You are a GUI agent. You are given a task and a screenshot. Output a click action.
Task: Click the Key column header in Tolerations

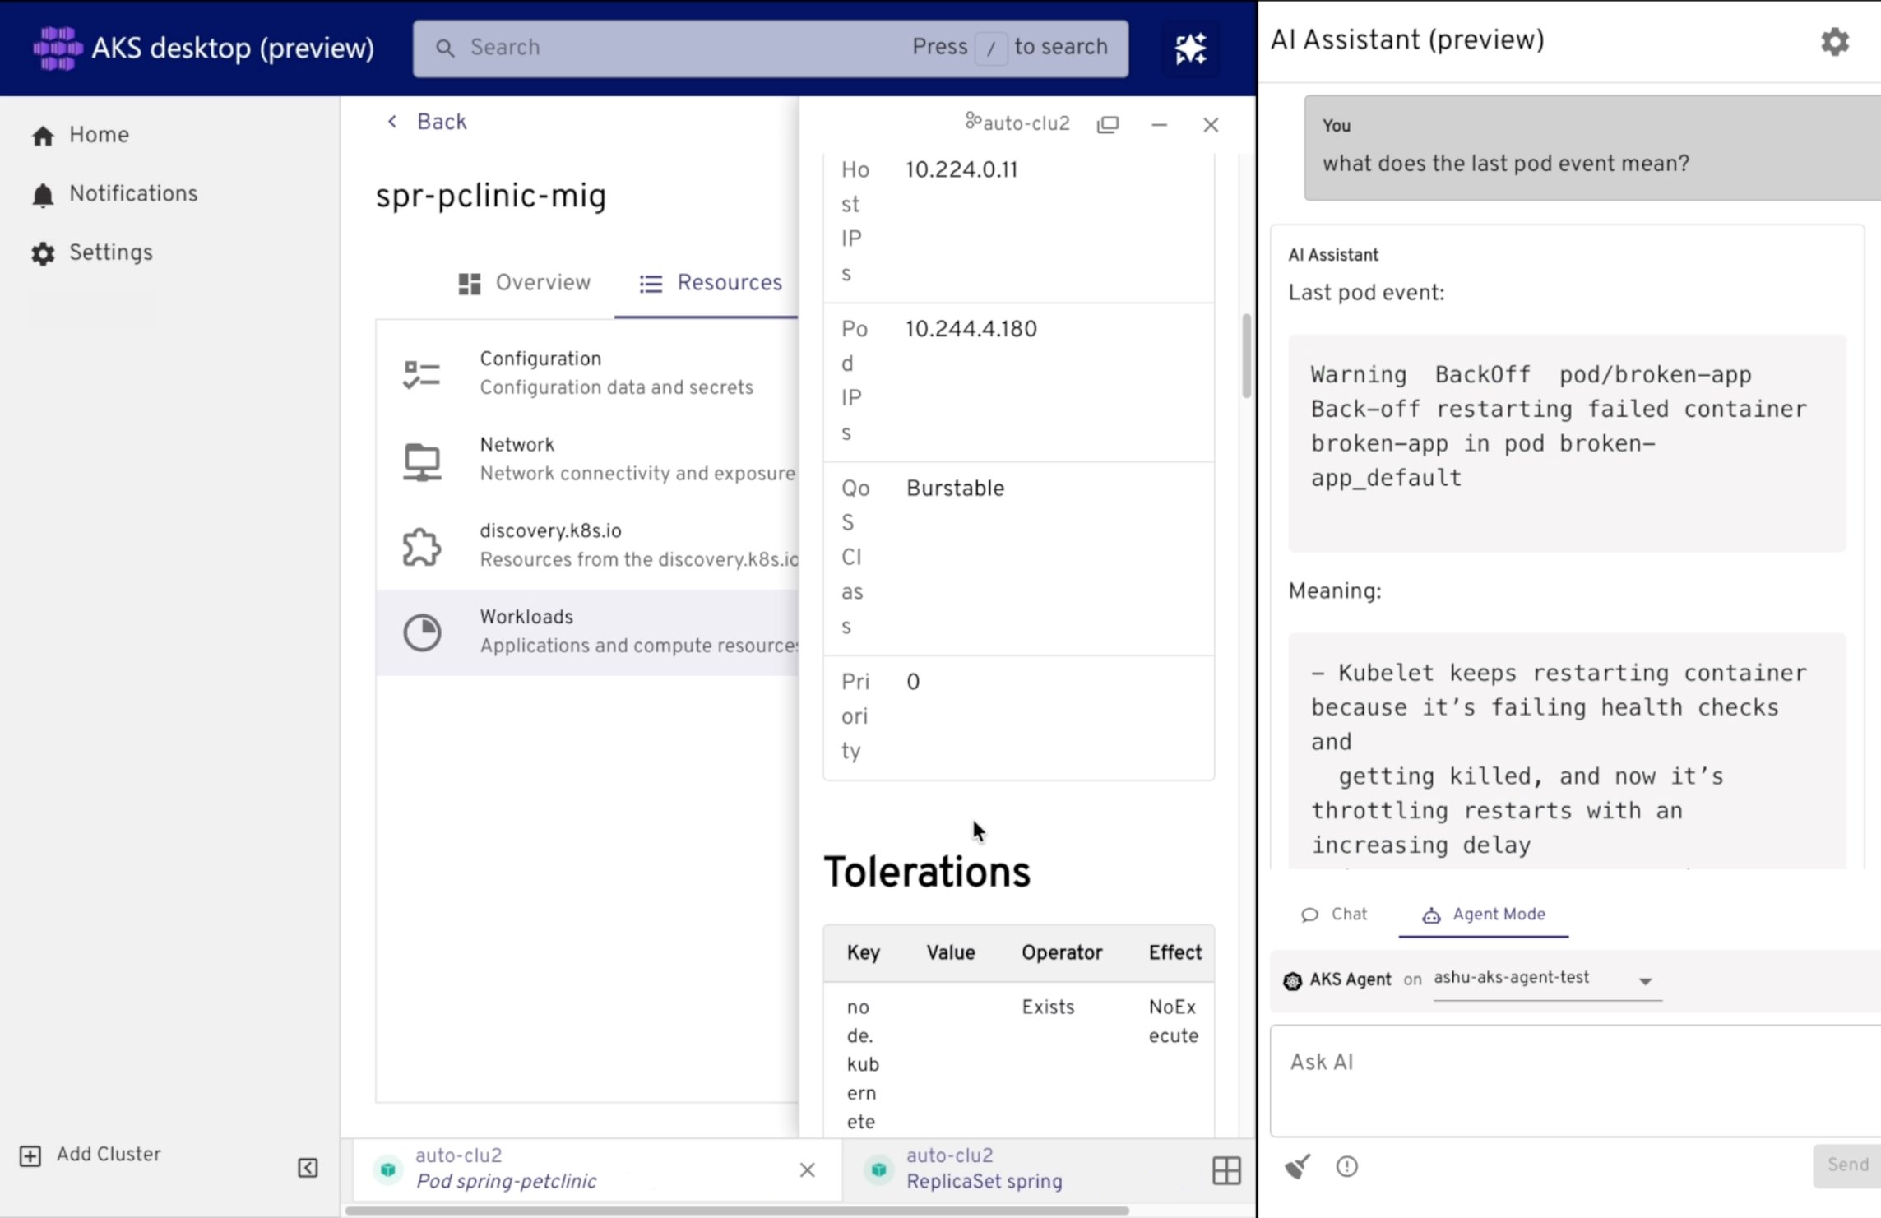point(863,952)
